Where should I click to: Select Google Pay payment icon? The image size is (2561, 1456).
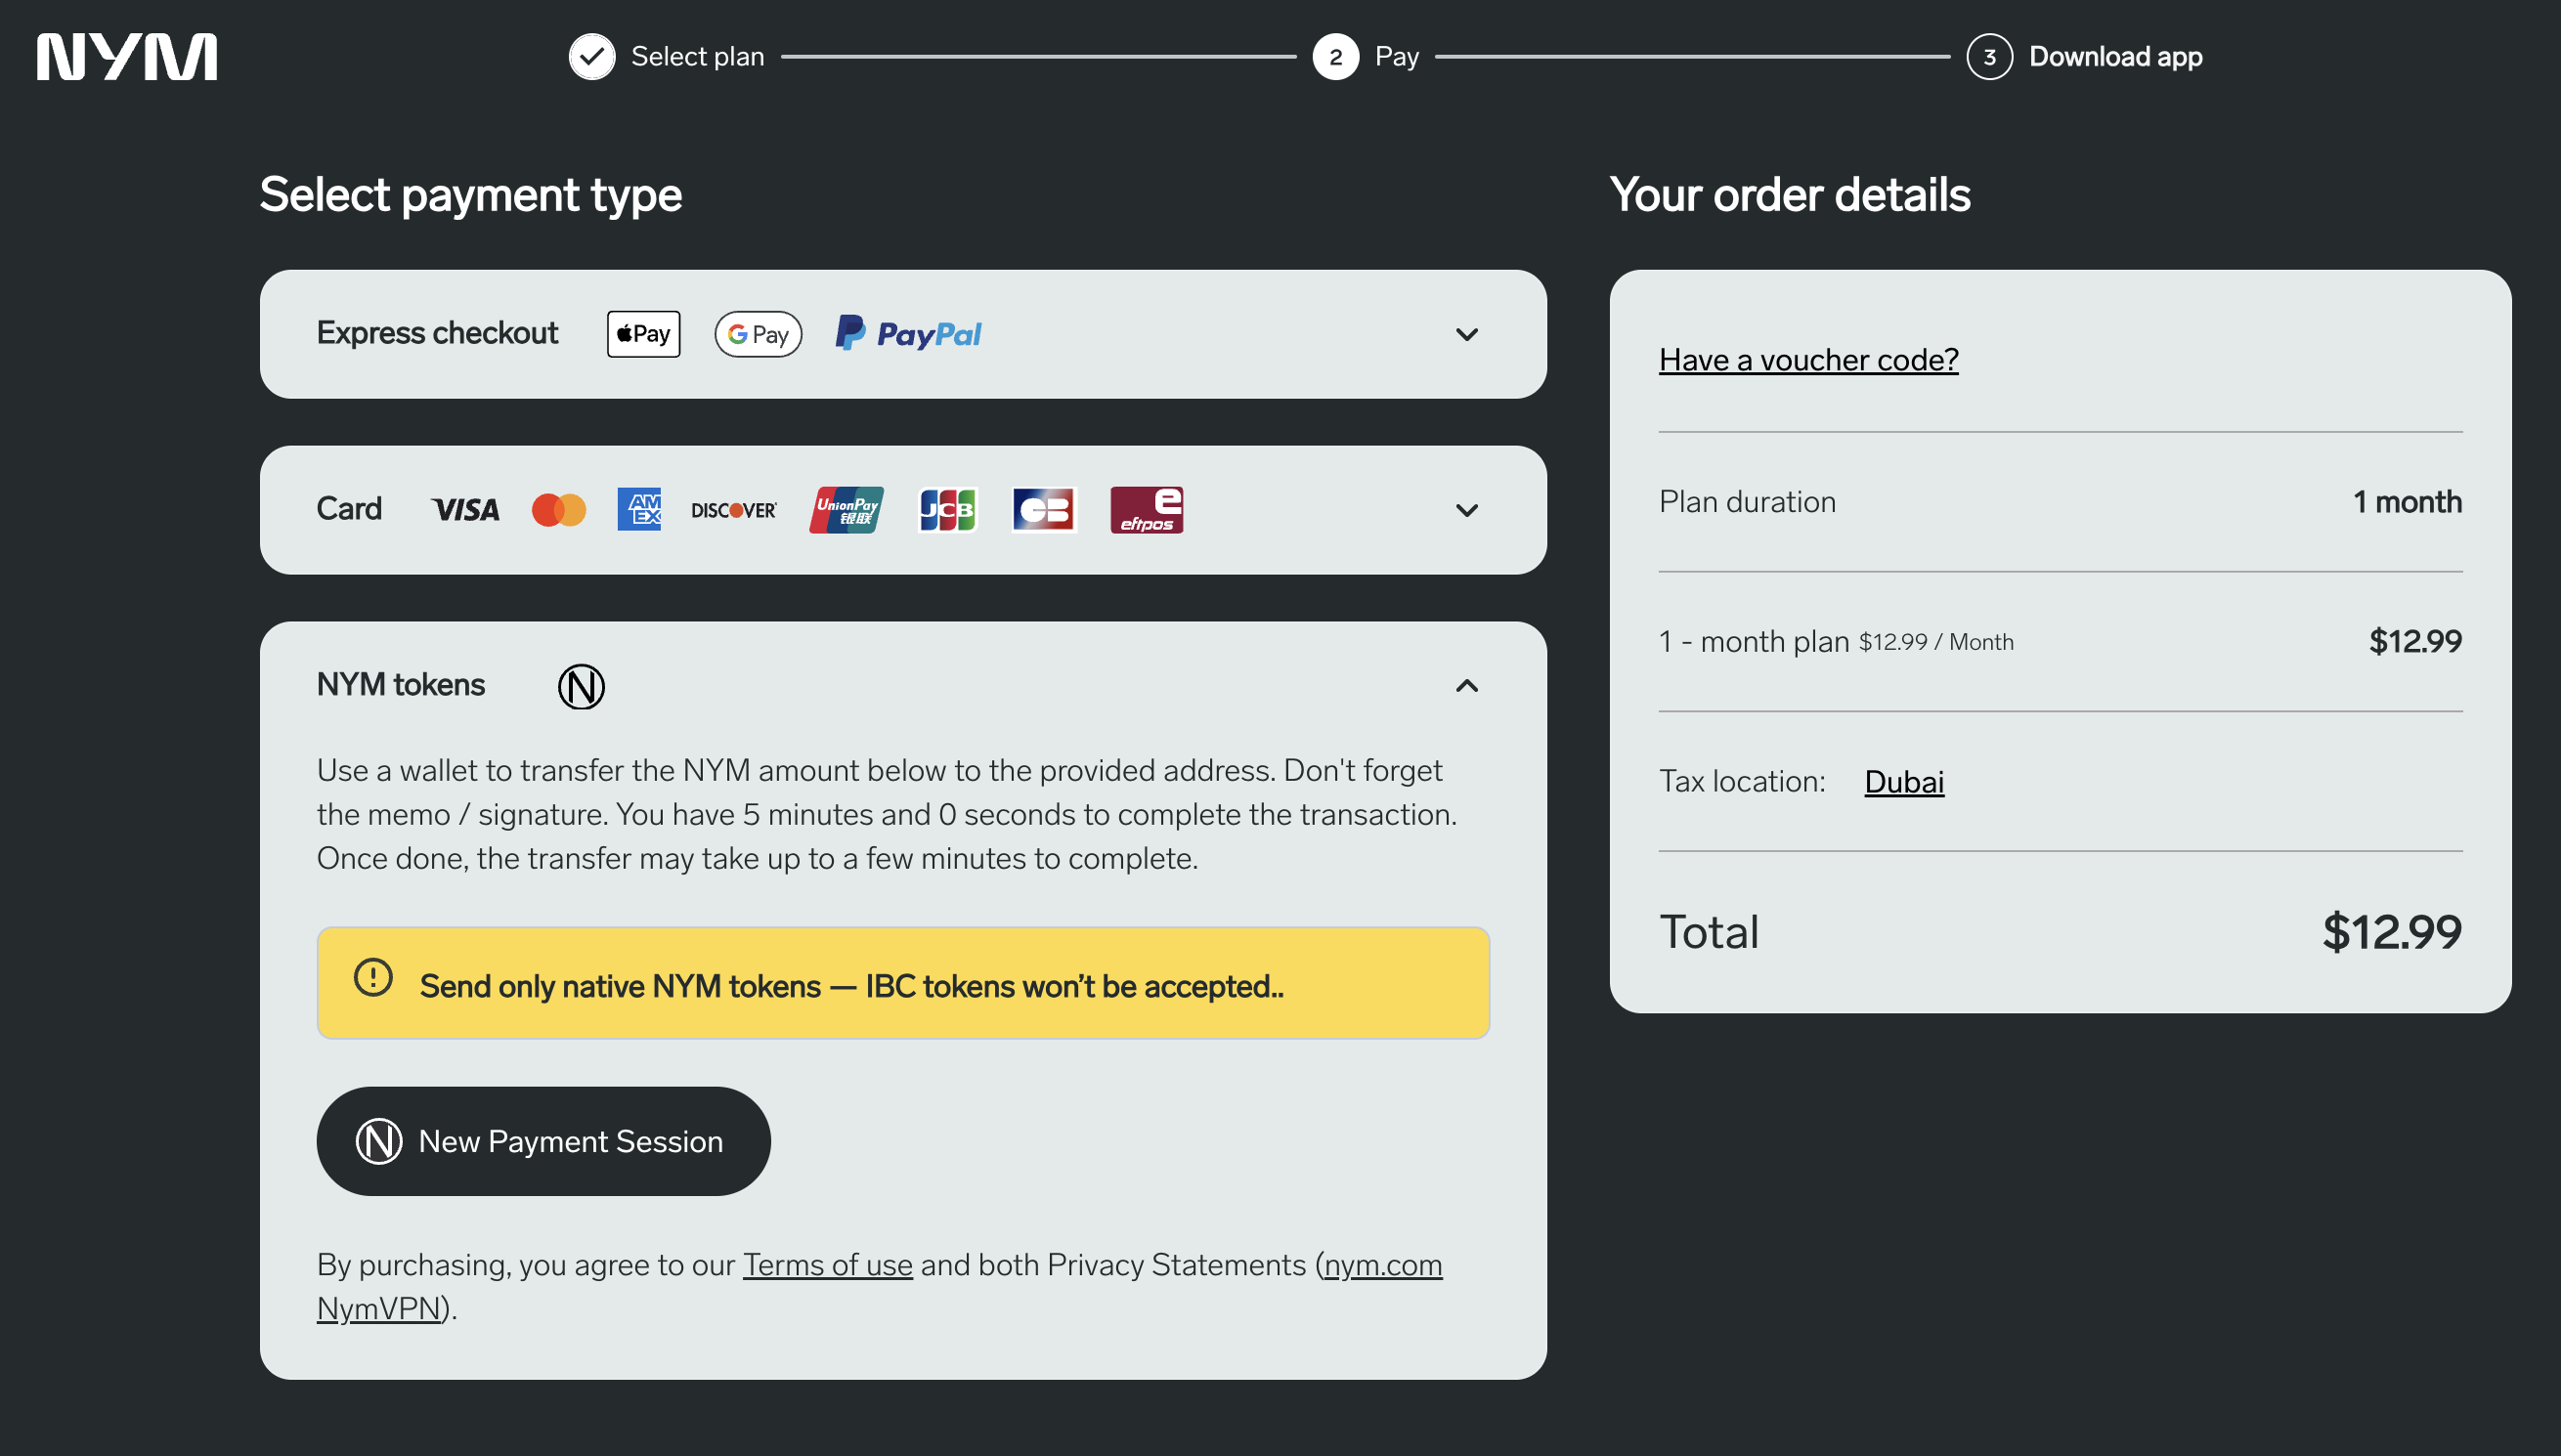(x=757, y=333)
